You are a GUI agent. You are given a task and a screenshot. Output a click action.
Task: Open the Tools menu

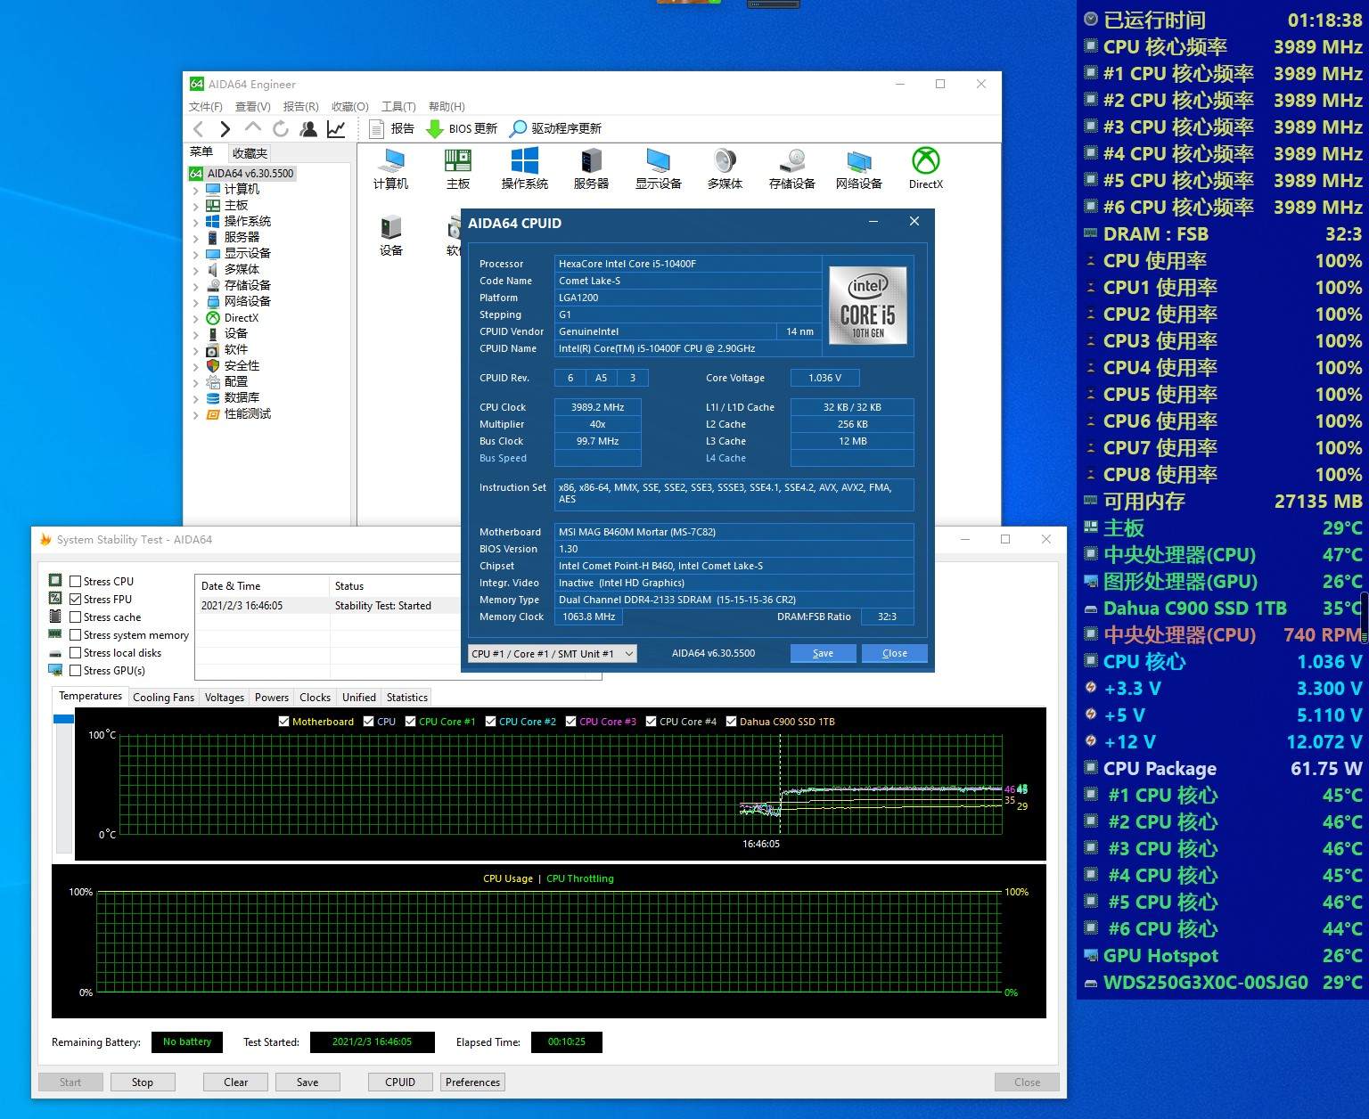pyautogui.click(x=398, y=107)
